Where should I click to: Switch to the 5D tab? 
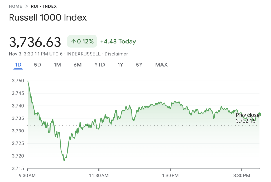37,65
